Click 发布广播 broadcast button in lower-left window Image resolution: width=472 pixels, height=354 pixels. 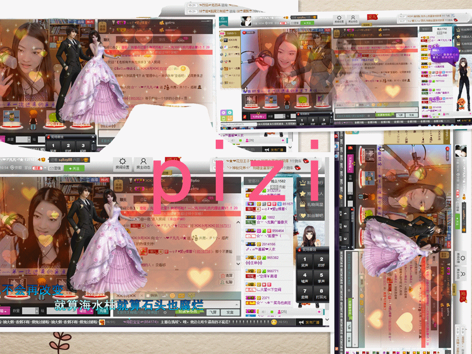pos(309,322)
